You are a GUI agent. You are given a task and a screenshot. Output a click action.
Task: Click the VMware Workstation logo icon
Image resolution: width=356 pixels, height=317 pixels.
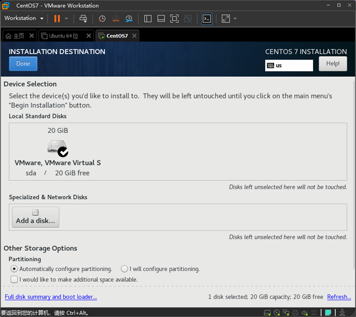click(6, 5)
